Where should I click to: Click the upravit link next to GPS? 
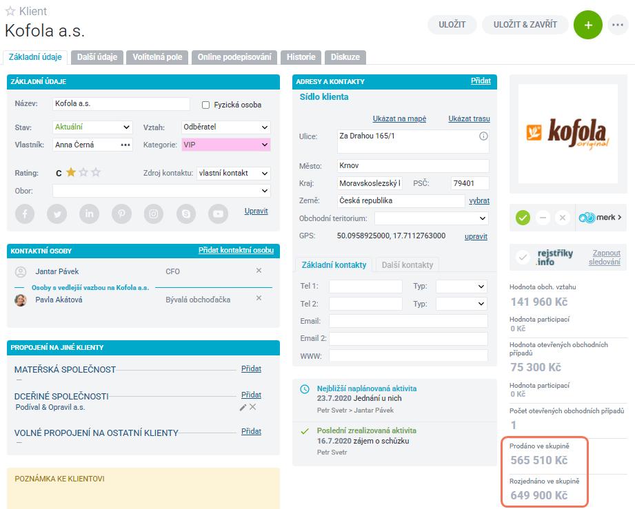(x=476, y=236)
